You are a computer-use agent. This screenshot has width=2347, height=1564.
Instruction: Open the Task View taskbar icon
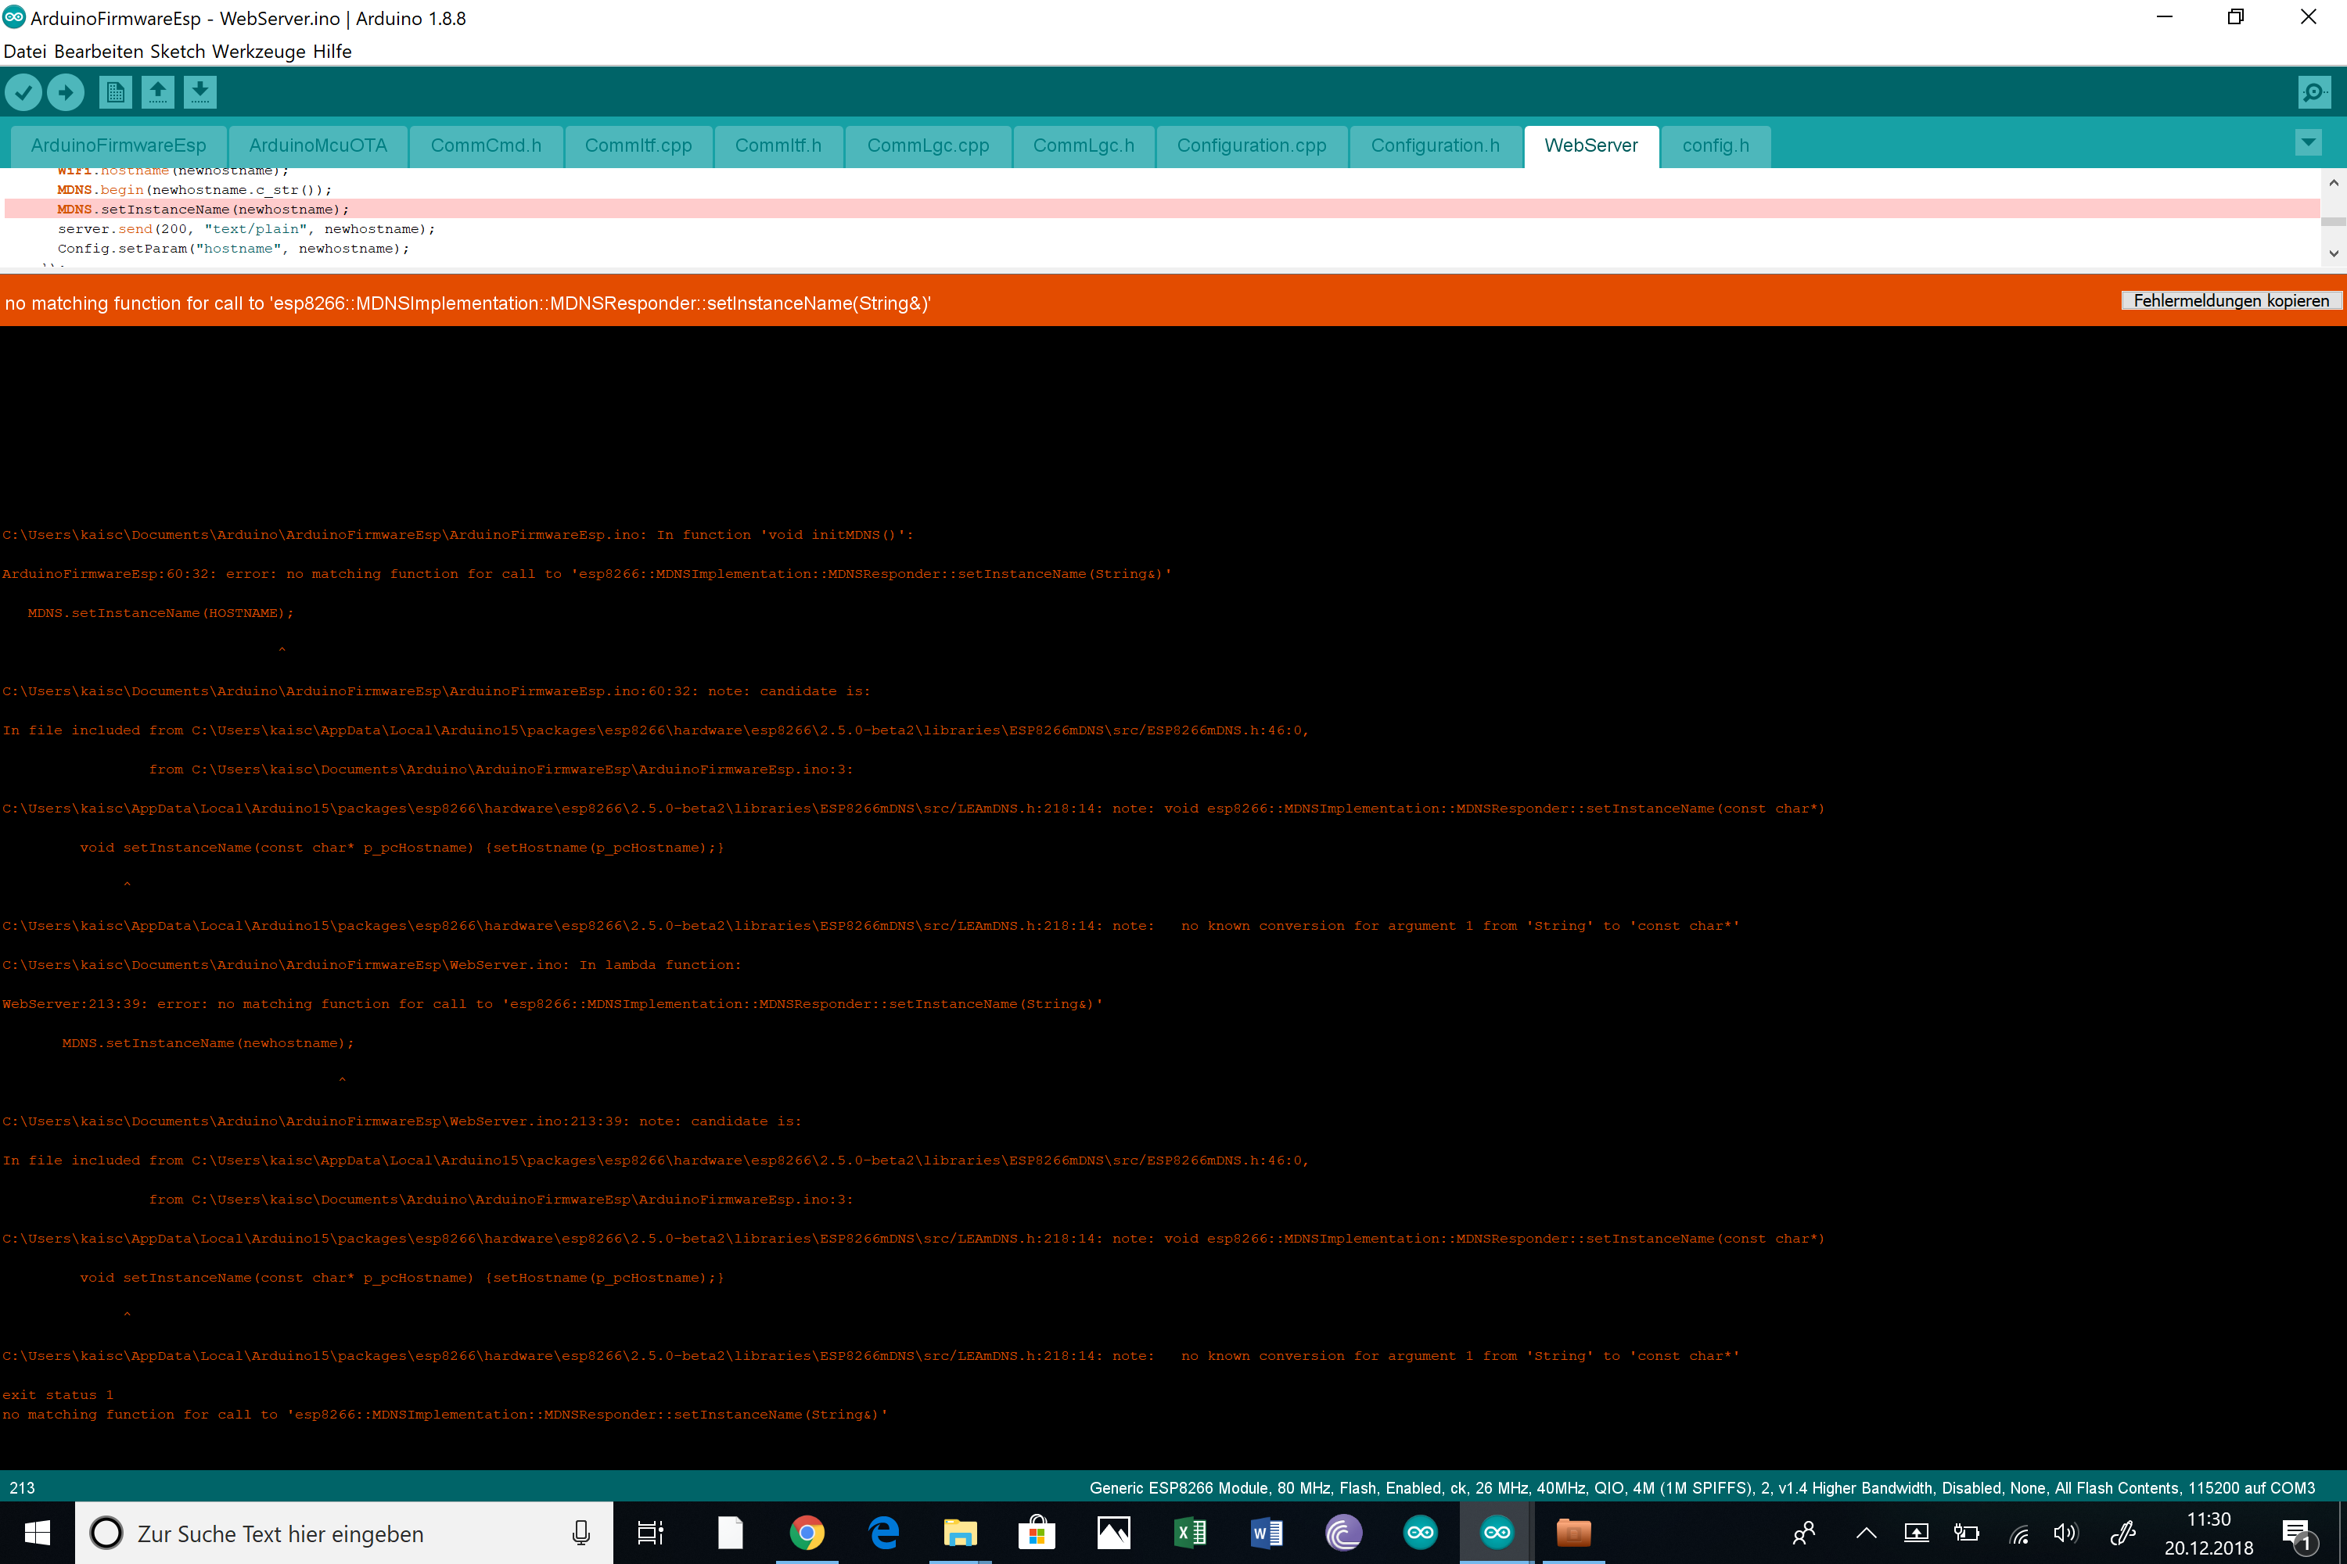[x=651, y=1532]
